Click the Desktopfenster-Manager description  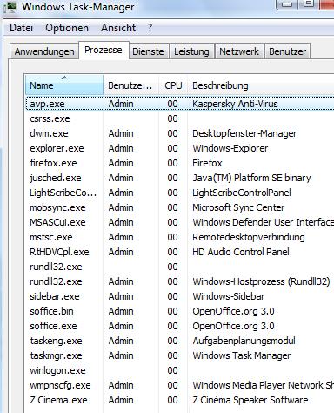(244, 133)
